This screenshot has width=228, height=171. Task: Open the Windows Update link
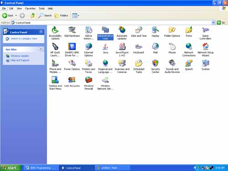(20, 56)
